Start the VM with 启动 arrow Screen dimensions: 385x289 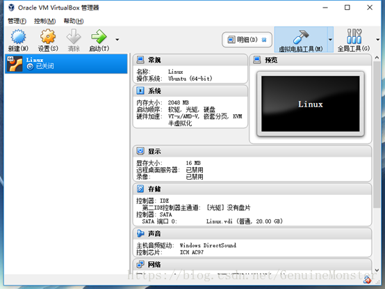point(99,36)
